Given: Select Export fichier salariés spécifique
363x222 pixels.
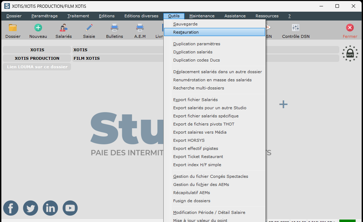Looking at the screenshot, I should (215, 116).
